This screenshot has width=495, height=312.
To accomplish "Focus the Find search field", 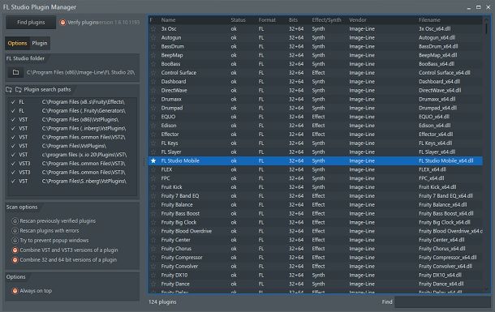I will click(442, 302).
